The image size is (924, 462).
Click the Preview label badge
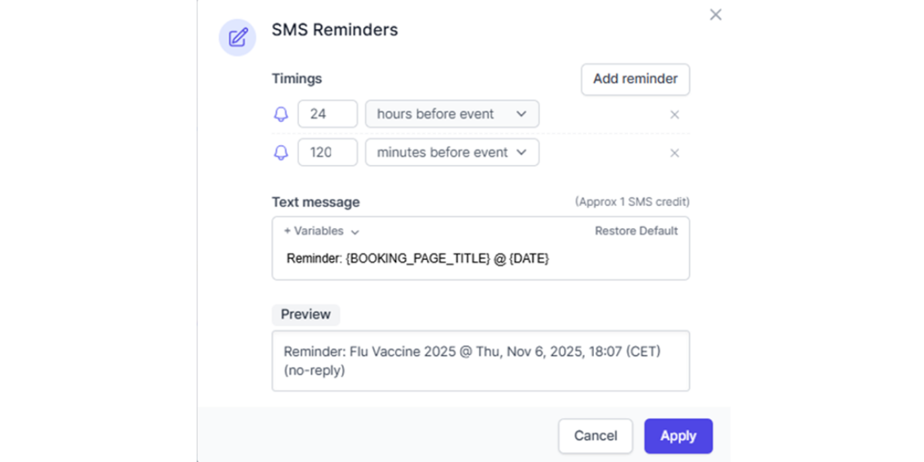(306, 315)
